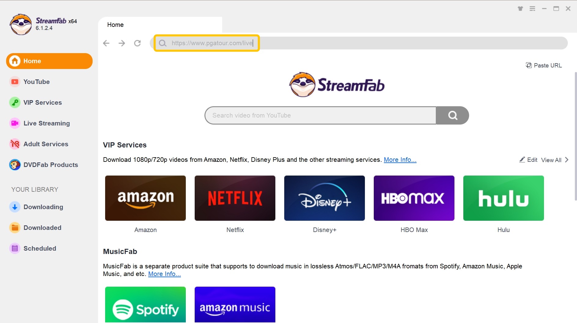
Task: Click the address bar magnifier icon
Action: (163, 43)
